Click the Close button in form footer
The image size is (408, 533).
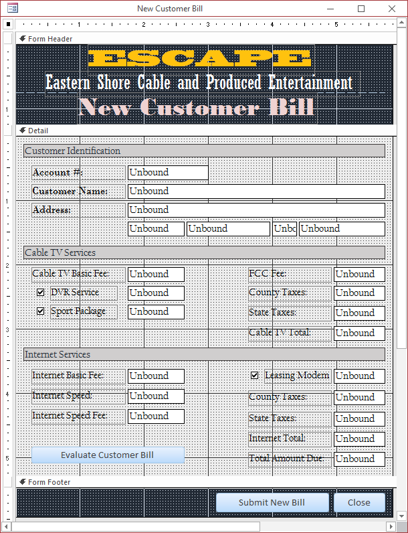(359, 502)
